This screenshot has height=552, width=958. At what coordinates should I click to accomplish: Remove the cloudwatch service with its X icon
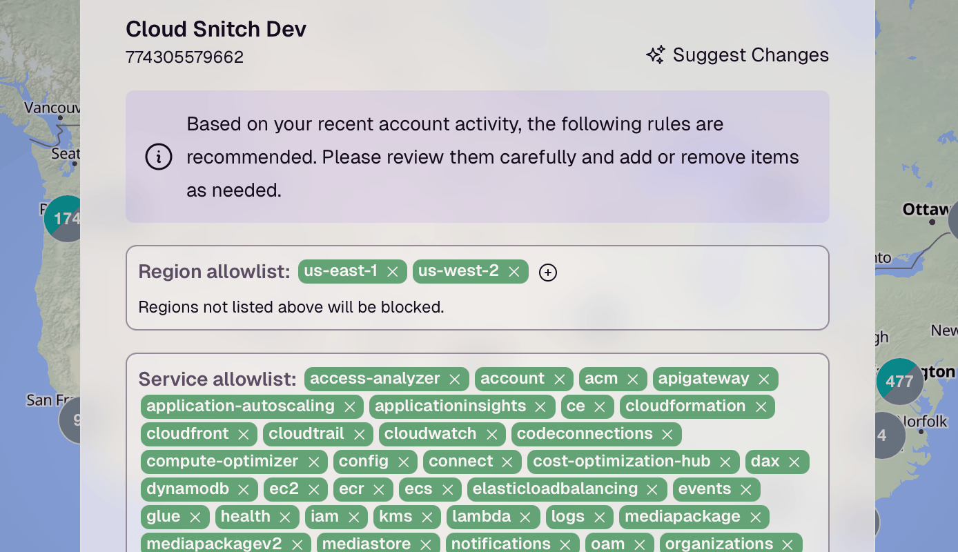pyautogui.click(x=491, y=434)
